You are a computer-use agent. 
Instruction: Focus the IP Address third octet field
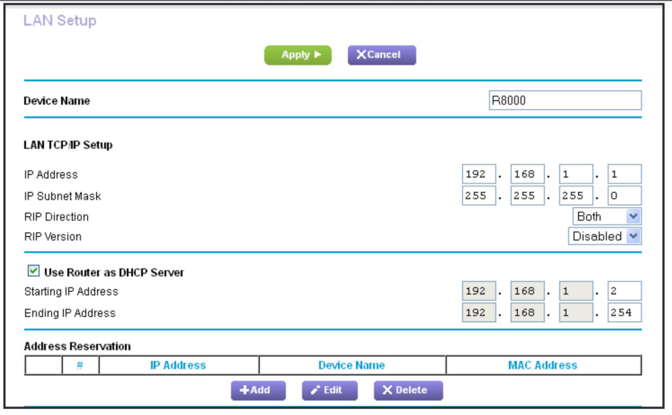[x=575, y=174]
